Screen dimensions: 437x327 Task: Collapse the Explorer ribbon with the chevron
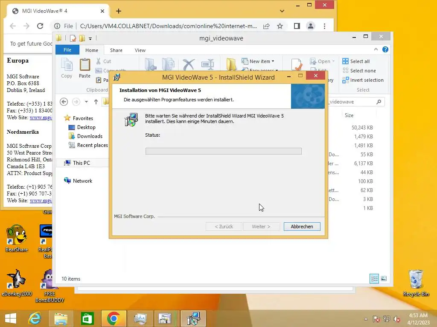click(x=376, y=49)
